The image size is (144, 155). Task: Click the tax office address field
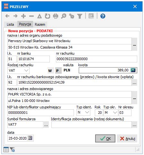(x=69, y=47)
